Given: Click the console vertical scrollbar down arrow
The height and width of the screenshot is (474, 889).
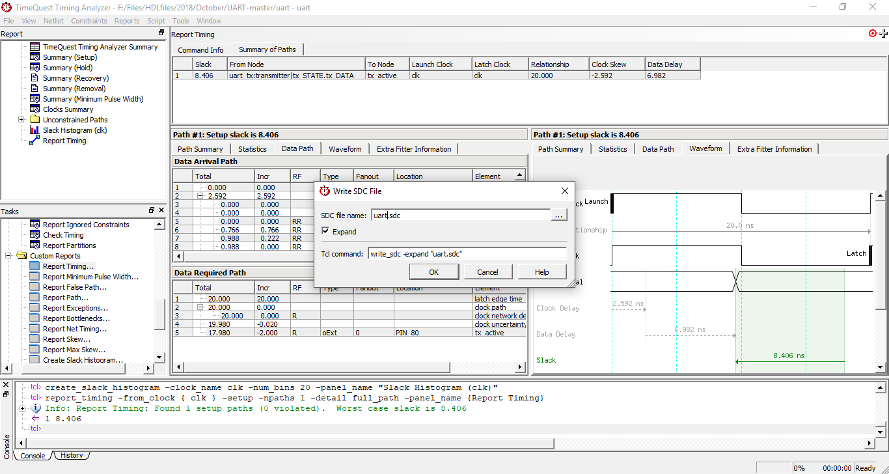Looking at the screenshot, I should click(880, 432).
